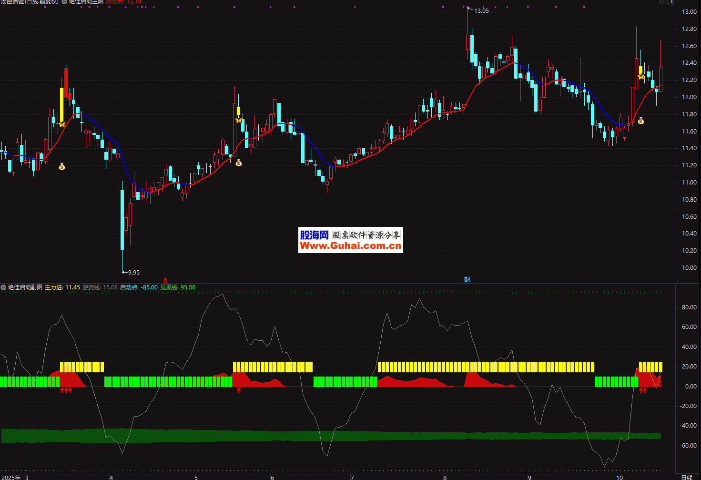Viewport: 701px width, 480px height.
Task: Click the 财 finance marker on timeline
Action: coord(467,280)
